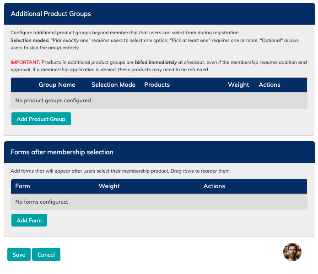Click the bold 'billed immediately' text
Viewport: 318px width, 274px height.
156,62
